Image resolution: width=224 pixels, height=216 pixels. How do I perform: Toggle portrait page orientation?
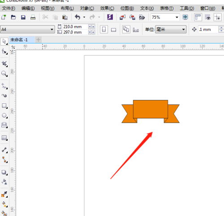(x=104, y=30)
